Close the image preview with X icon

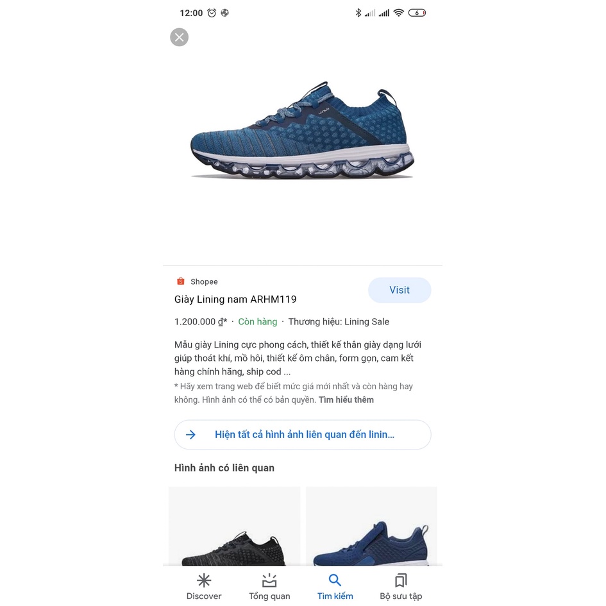point(180,37)
